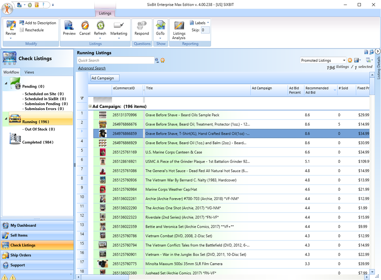The height and width of the screenshot is (280, 381).
Task: Open the SixBit application orb button
Action: [7, 8]
